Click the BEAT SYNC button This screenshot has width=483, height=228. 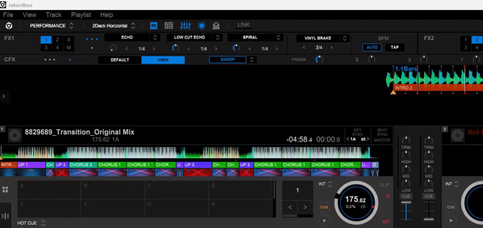pos(382,132)
